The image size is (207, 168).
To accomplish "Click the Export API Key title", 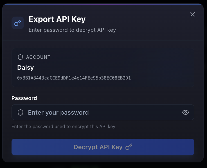I will tap(57, 19).
